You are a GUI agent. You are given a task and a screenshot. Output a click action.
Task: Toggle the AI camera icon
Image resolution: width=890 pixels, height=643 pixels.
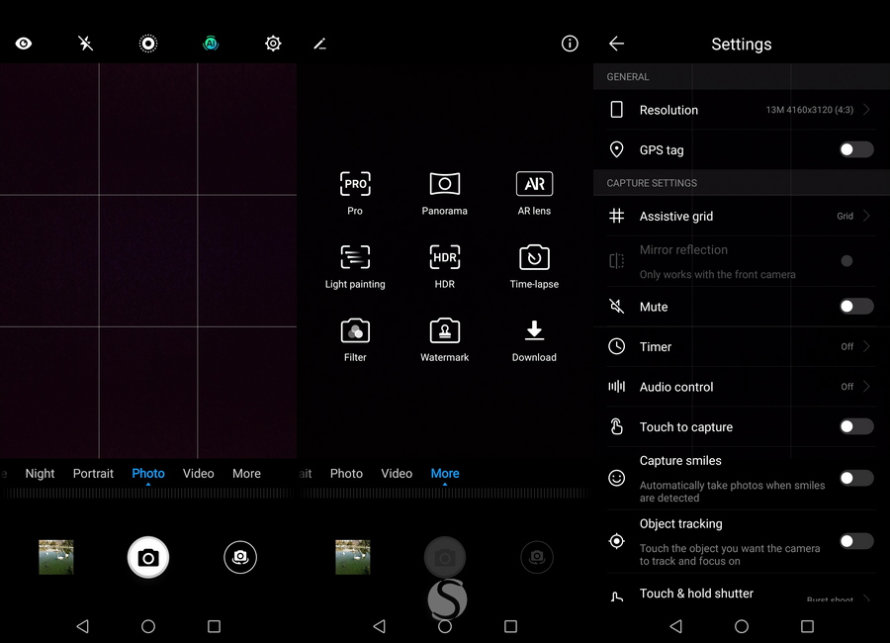pos(211,44)
